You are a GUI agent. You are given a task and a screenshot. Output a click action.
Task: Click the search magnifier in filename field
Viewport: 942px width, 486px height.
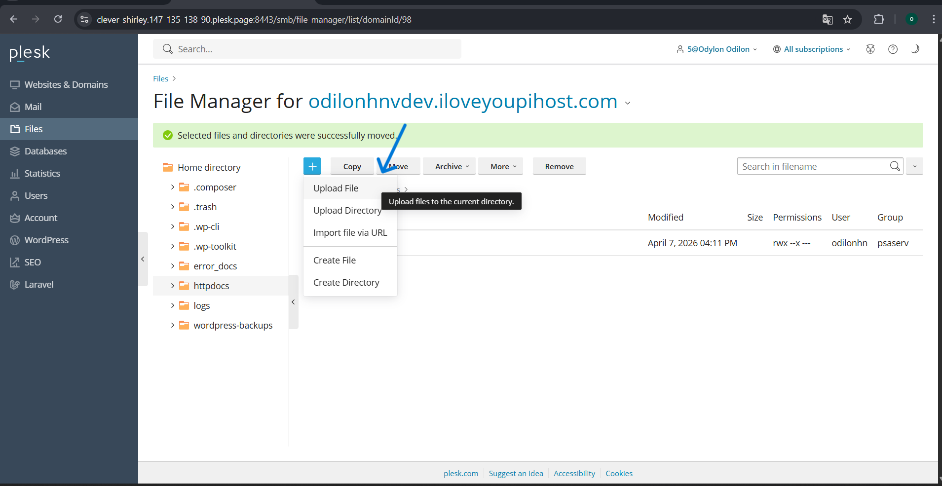click(895, 166)
